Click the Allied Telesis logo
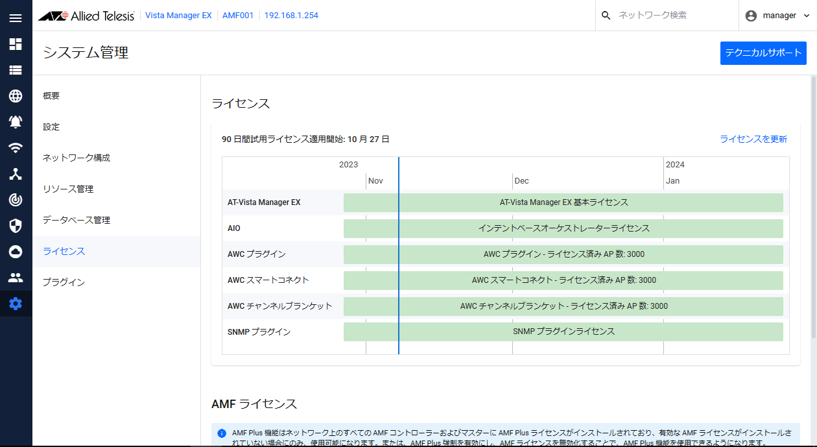Screen dimensions: 817x447 pyautogui.click(x=86, y=16)
